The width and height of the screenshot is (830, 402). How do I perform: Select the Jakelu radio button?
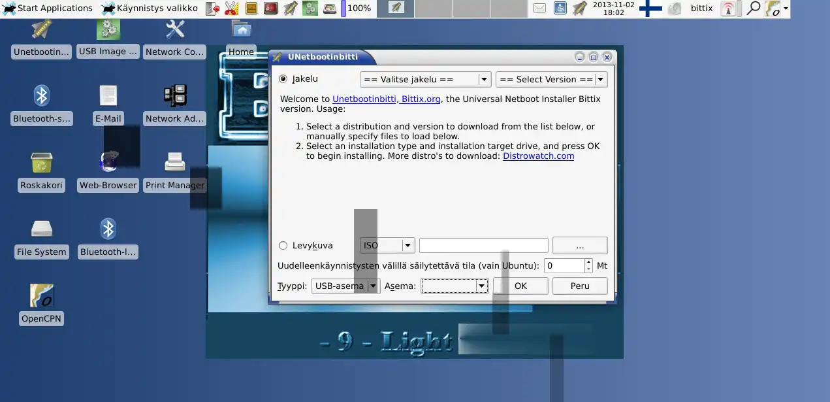(283, 79)
